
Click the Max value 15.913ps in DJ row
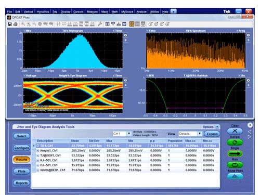113,165
